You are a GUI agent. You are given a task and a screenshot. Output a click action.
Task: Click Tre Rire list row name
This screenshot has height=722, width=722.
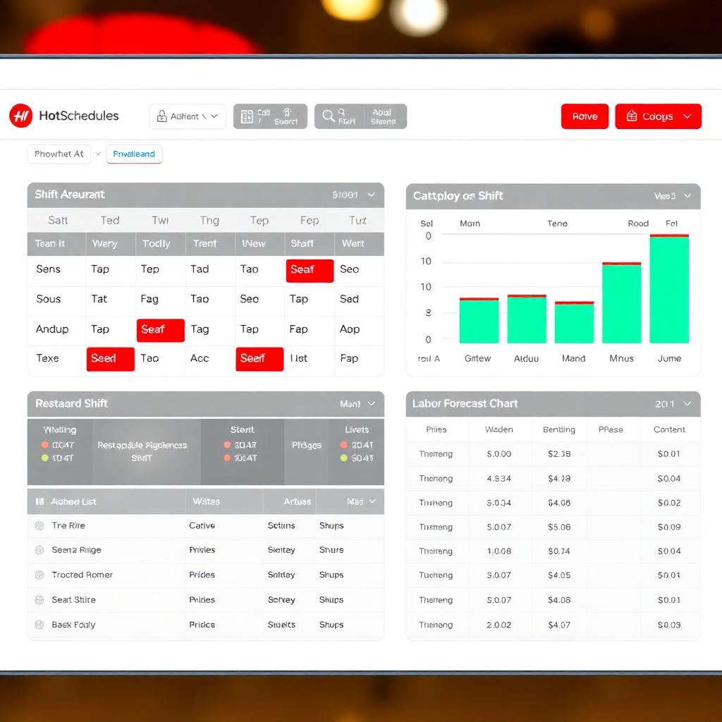point(68,525)
